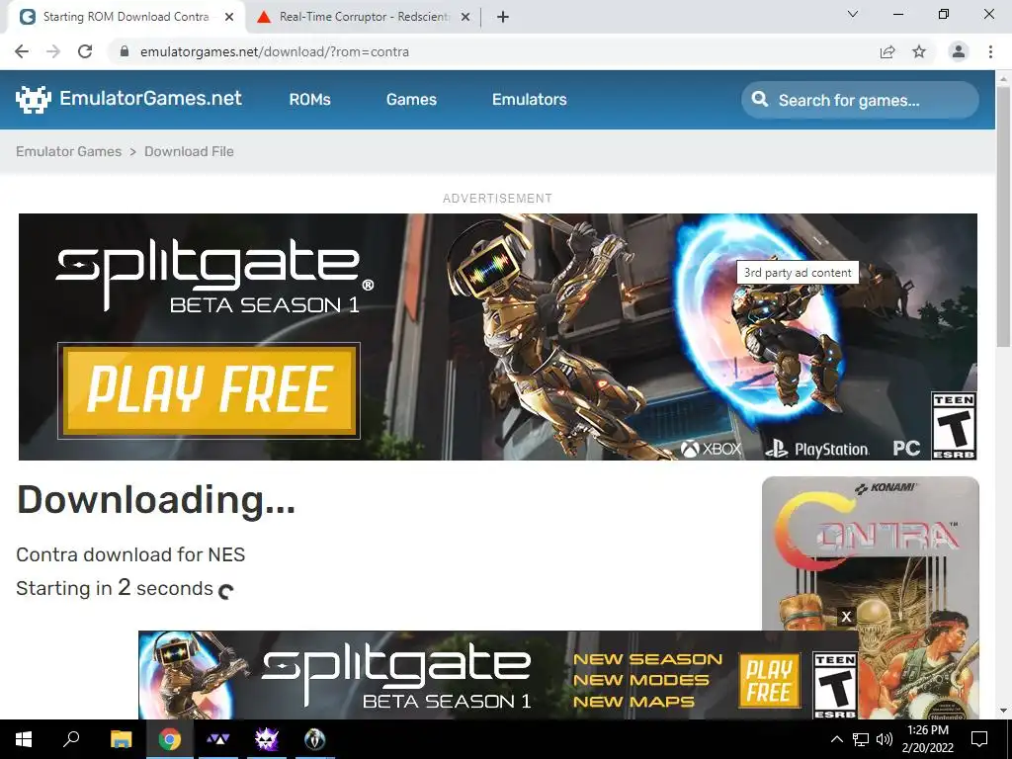Open the taskbar clock and date
The image size is (1012, 759).
coord(927,739)
